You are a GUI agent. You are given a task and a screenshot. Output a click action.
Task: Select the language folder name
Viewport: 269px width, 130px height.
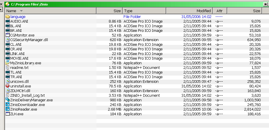point(18,17)
